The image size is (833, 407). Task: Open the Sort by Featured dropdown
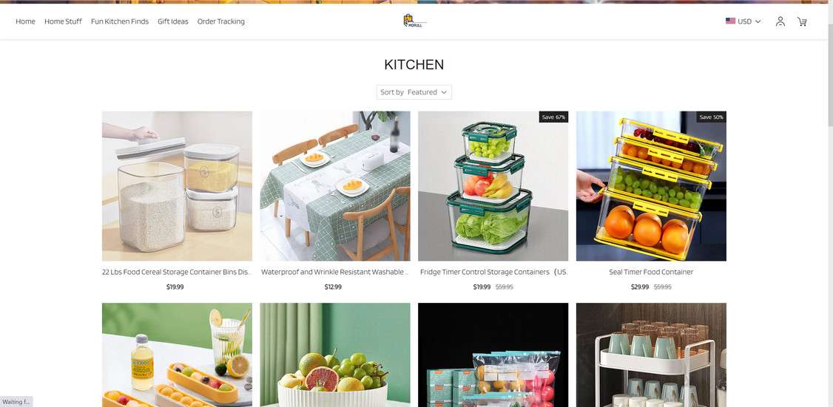coord(414,92)
